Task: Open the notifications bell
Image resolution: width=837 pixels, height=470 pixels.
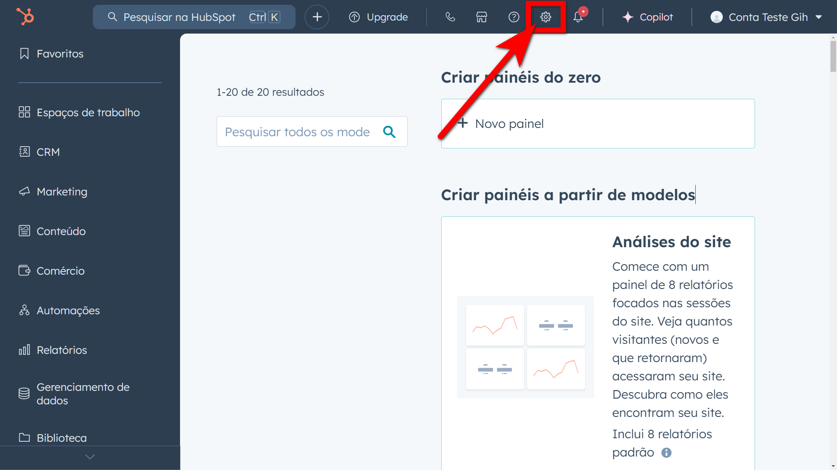Action: pyautogui.click(x=578, y=17)
